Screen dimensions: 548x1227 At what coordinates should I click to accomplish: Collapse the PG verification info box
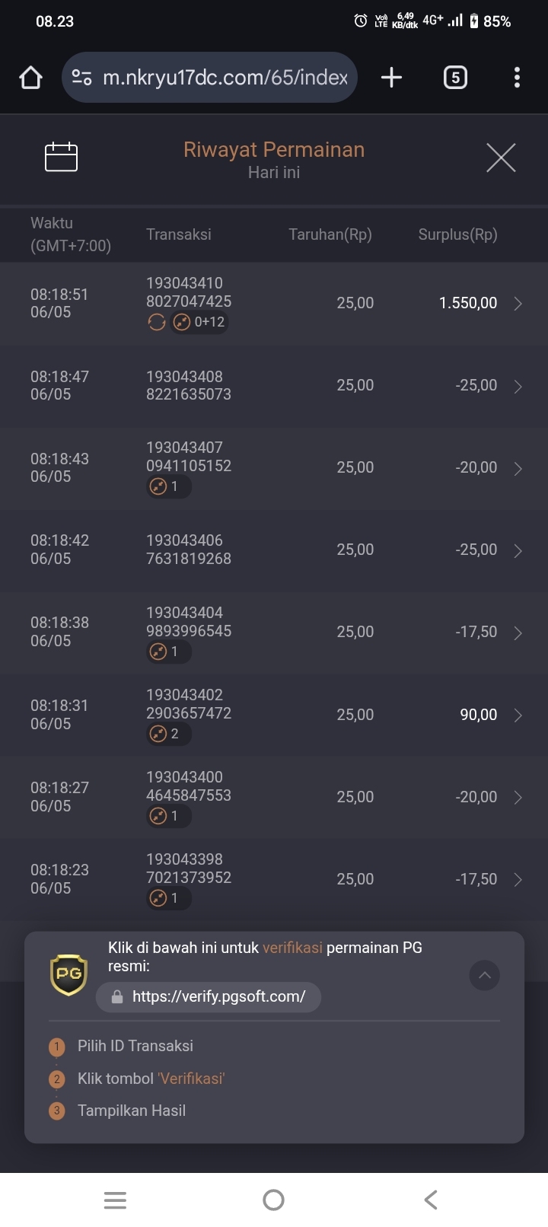[485, 975]
